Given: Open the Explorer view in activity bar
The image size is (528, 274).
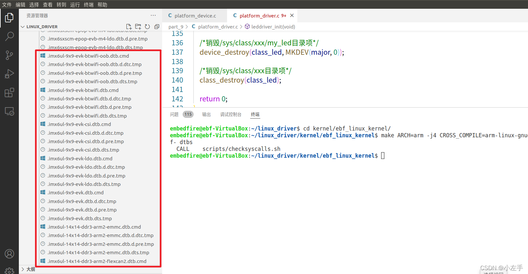Looking at the screenshot, I should pos(9,17).
